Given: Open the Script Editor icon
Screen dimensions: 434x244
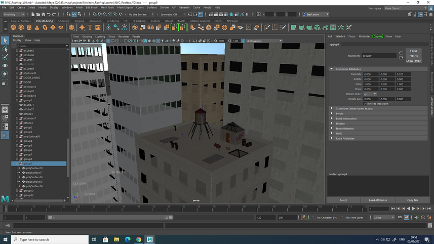Looking at the screenshot, I should [x=430, y=225].
